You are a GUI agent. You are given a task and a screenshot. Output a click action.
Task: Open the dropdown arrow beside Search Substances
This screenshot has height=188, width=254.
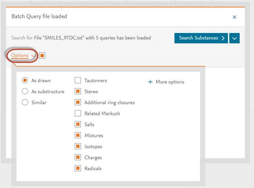click(234, 38)
